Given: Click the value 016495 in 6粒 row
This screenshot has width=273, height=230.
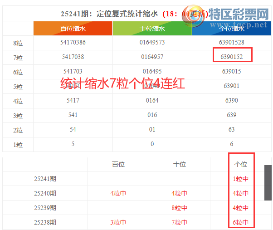Looking at the screenshot, I should tap(152, 71).
